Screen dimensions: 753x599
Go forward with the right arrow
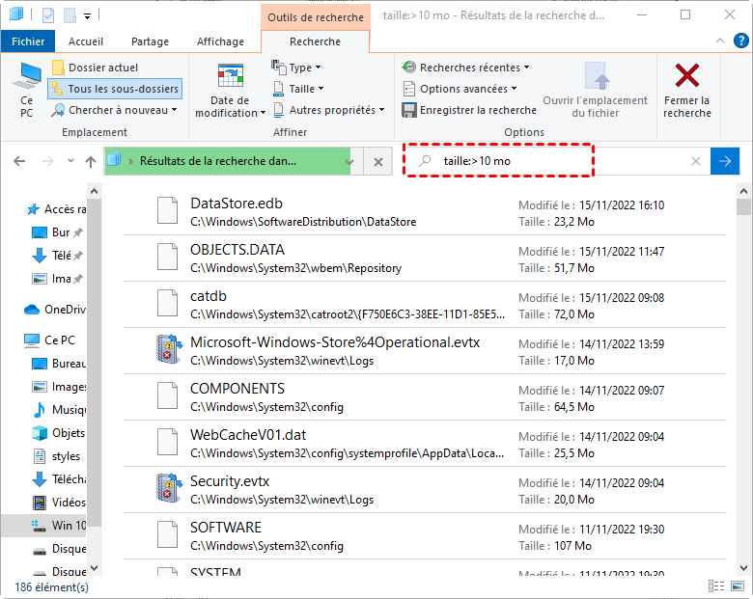pos(48,161)
